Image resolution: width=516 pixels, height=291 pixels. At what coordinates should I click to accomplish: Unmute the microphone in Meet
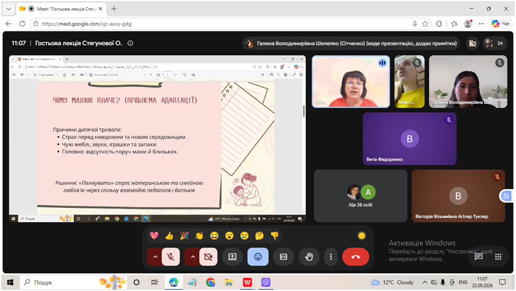[171, 257]
